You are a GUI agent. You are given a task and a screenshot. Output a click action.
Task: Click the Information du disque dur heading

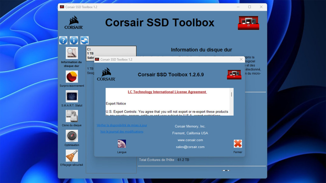202,50
